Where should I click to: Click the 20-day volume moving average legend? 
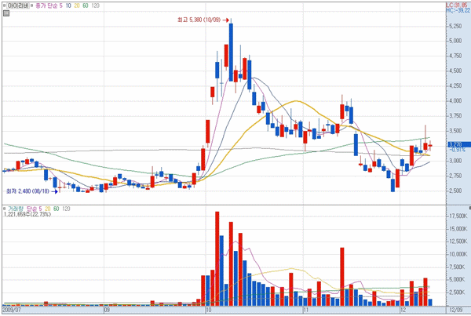click(47, 209)
